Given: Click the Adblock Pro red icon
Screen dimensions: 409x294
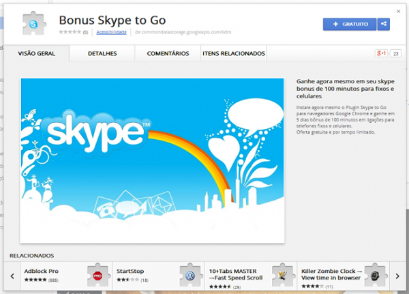Looking at the screenshot, I should pos(97,276).
